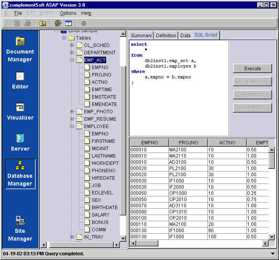The width and height of the screenshot is (279, 260).
Task: Click the grey round stop toolbar icon
Action: 84,23
